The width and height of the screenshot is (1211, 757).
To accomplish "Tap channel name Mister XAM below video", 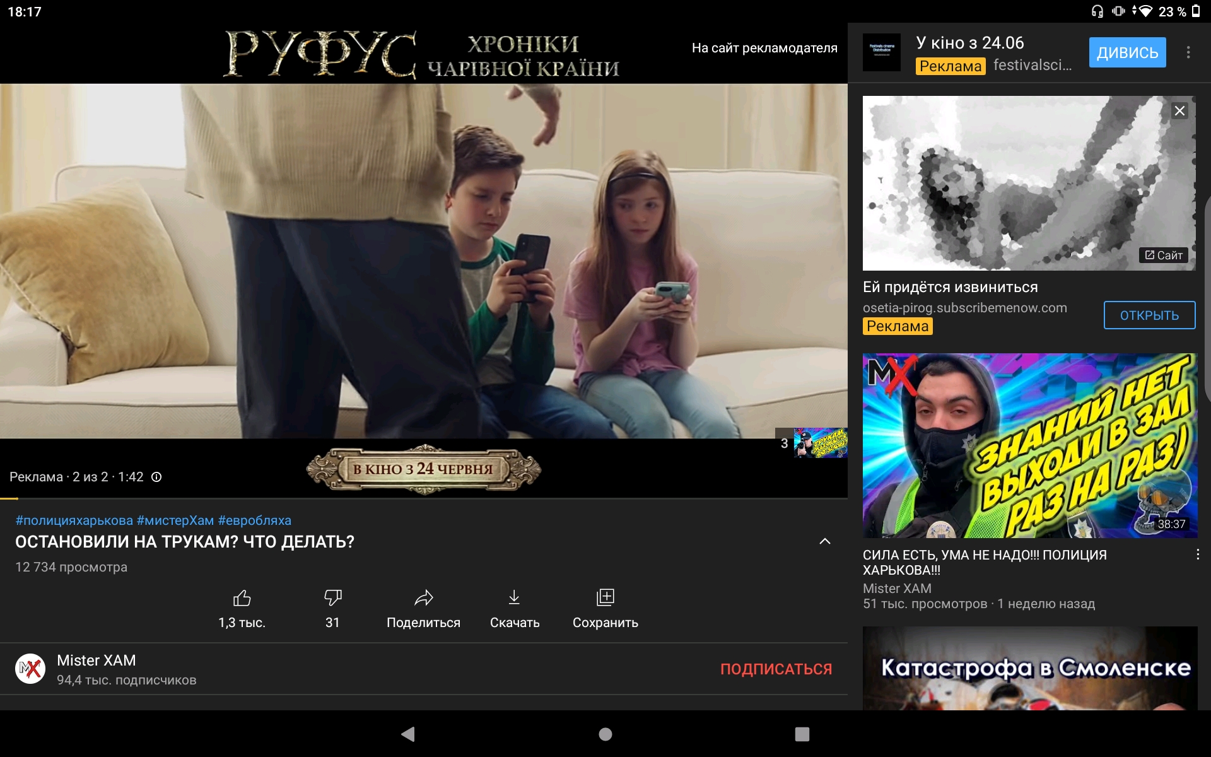I will tap(97, 660).
